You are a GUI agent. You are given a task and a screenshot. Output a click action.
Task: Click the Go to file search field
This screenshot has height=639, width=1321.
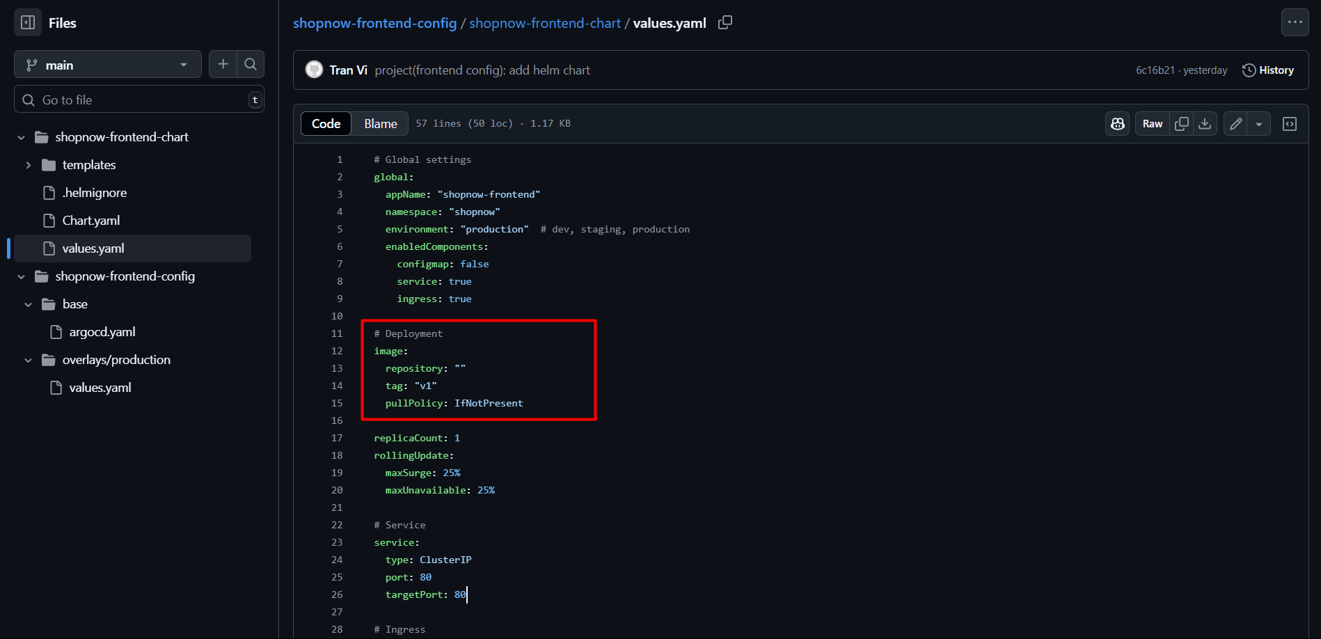point(139,100)
